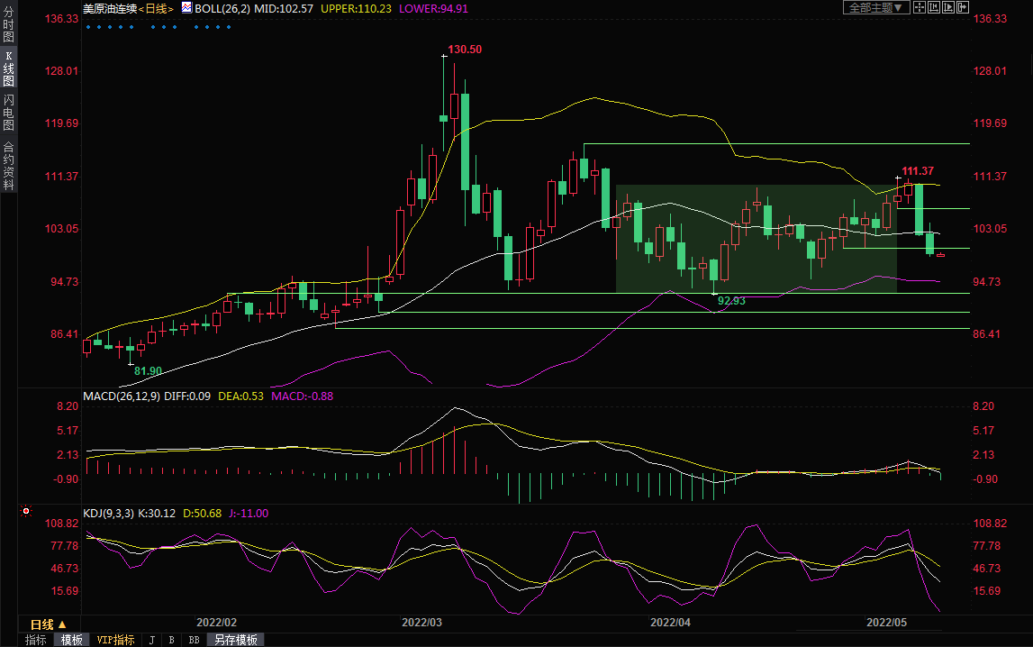This screenshot has height=647, width=1033.
Task: Toggle the BB button in bottom bar
Action: (x=194, y=640)
